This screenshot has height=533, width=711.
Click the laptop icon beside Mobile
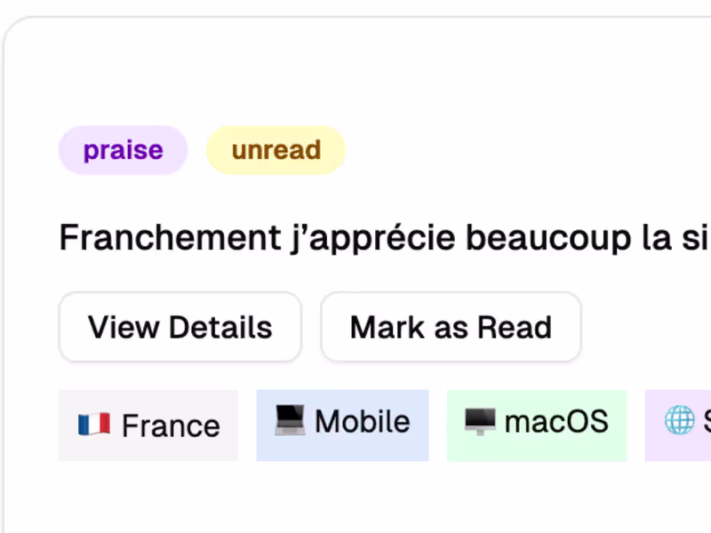(291, 419)
